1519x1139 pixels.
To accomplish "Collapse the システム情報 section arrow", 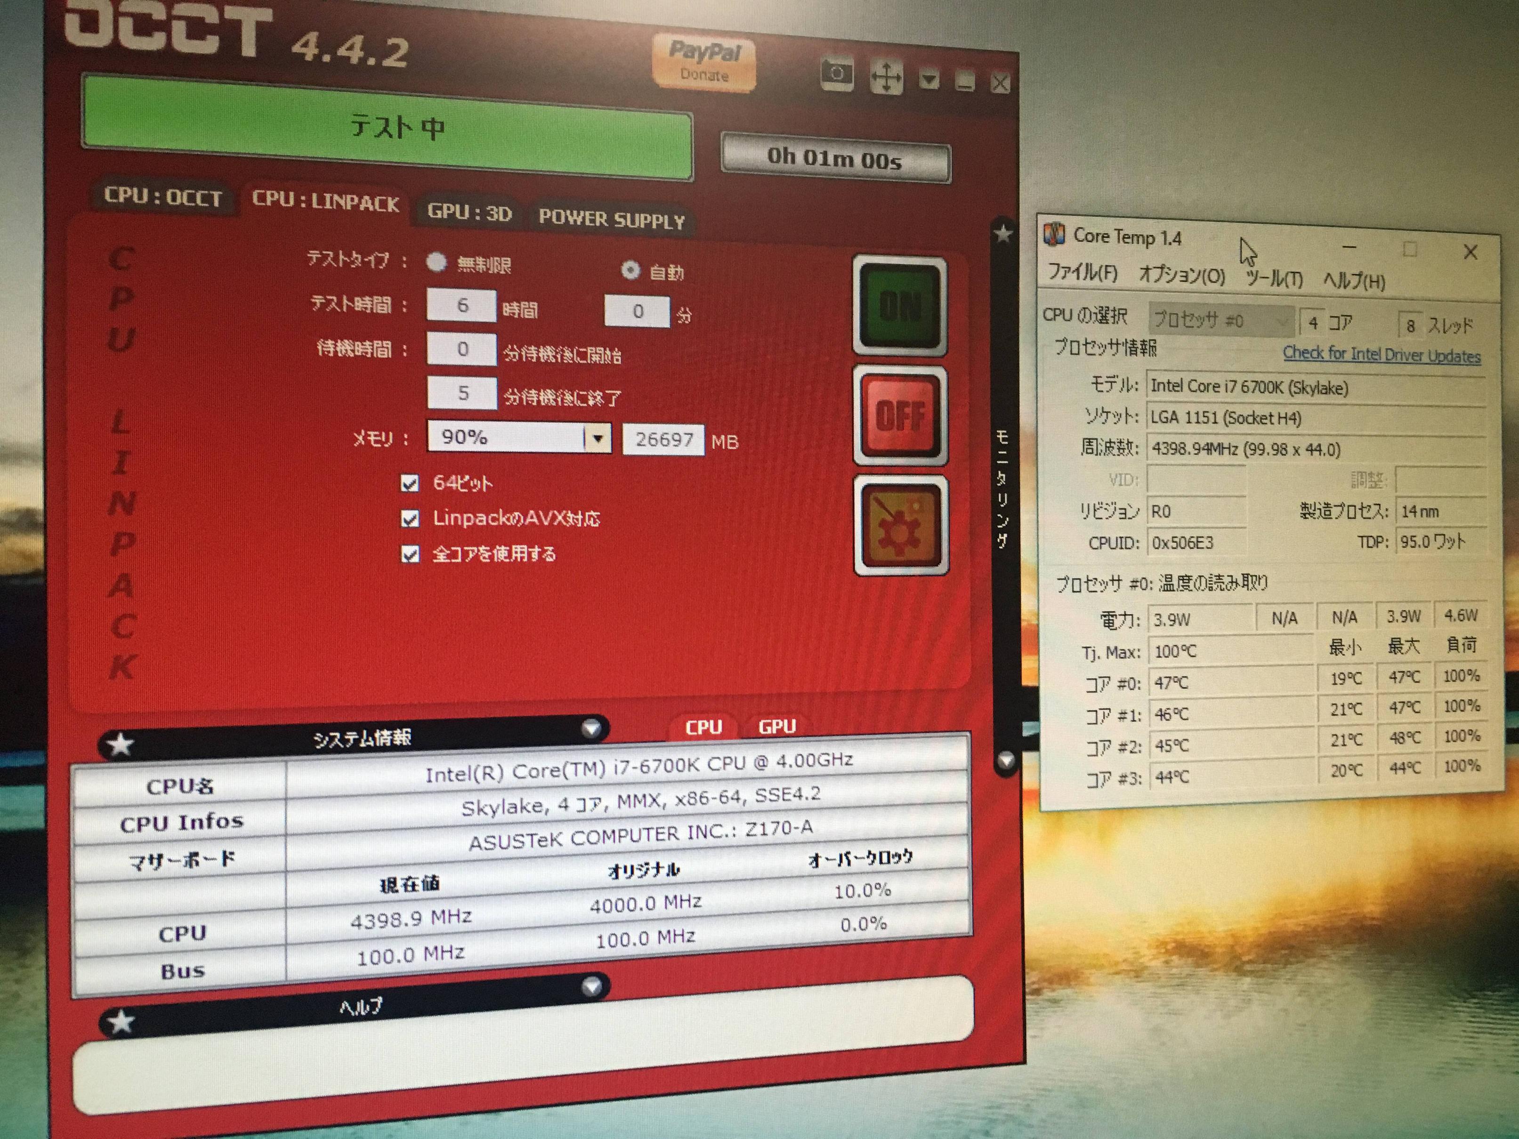I will [x=590, y=729].
